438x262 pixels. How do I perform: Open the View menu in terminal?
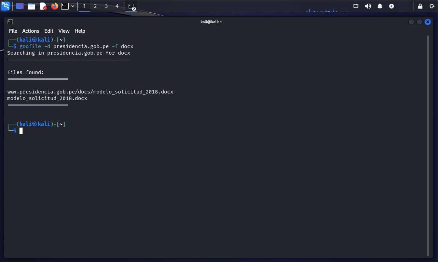tap(64, 31)
